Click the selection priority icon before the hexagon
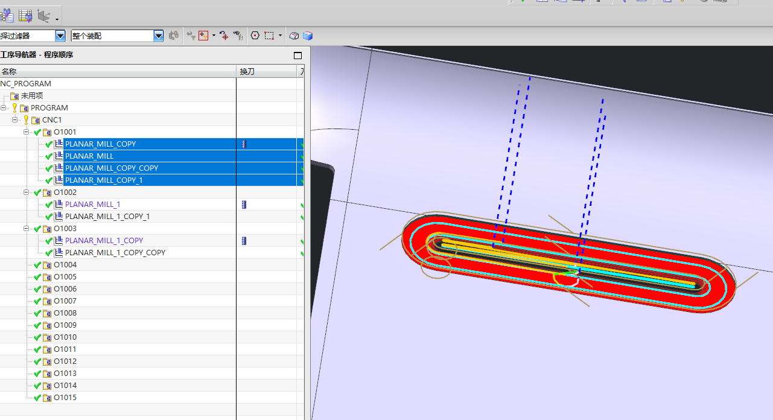The width and height of the screenshot is (773, 420). click(x=238, y=36)
